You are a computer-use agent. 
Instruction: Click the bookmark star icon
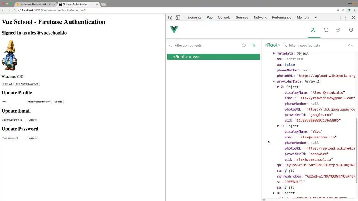click(x=343, y=10)
